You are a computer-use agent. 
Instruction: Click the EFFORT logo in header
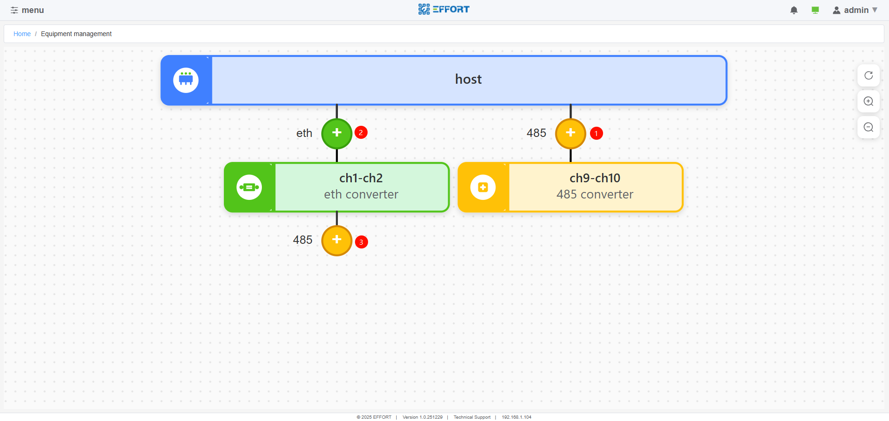pyautogui.click(x=444, y=9)
